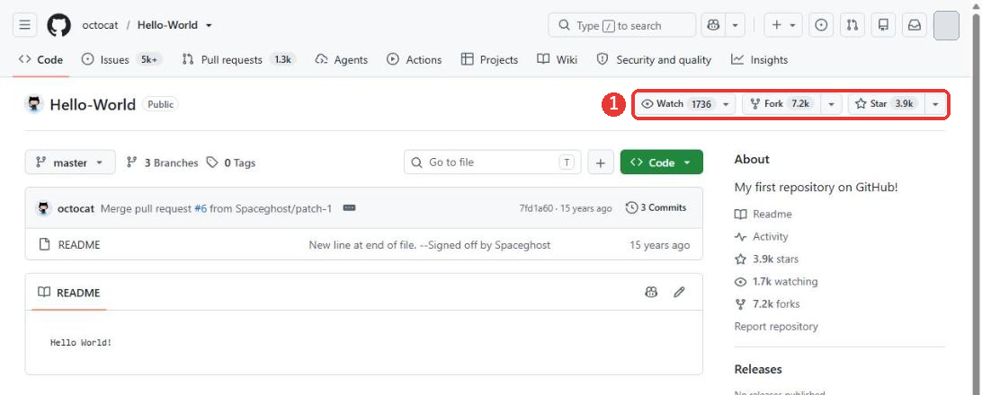The image size is (982, 395).
Task: Switch to the Security and quality tab
Action: pyautogui.click(x=654, y=60)
